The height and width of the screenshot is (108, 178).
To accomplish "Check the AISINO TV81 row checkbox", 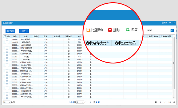I will coord(7,79).
